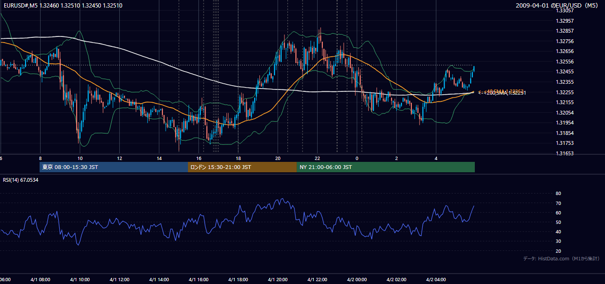Click the 4/1 20:00 time axis label
The image size is (605, 284).
(278, 280)
